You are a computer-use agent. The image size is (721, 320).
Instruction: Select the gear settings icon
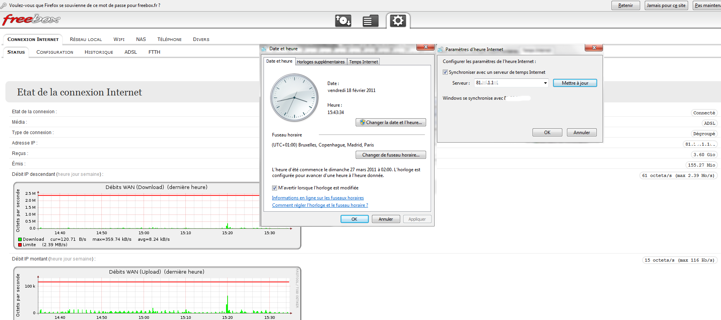pos(398,20)
